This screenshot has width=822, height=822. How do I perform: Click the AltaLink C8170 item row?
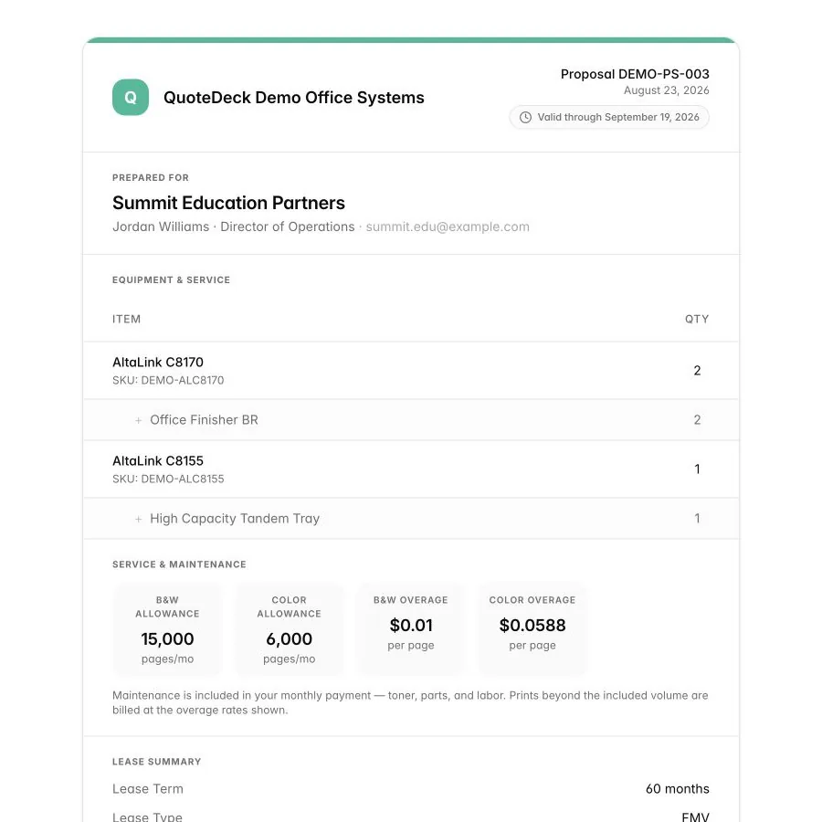(x=411, y=371)
